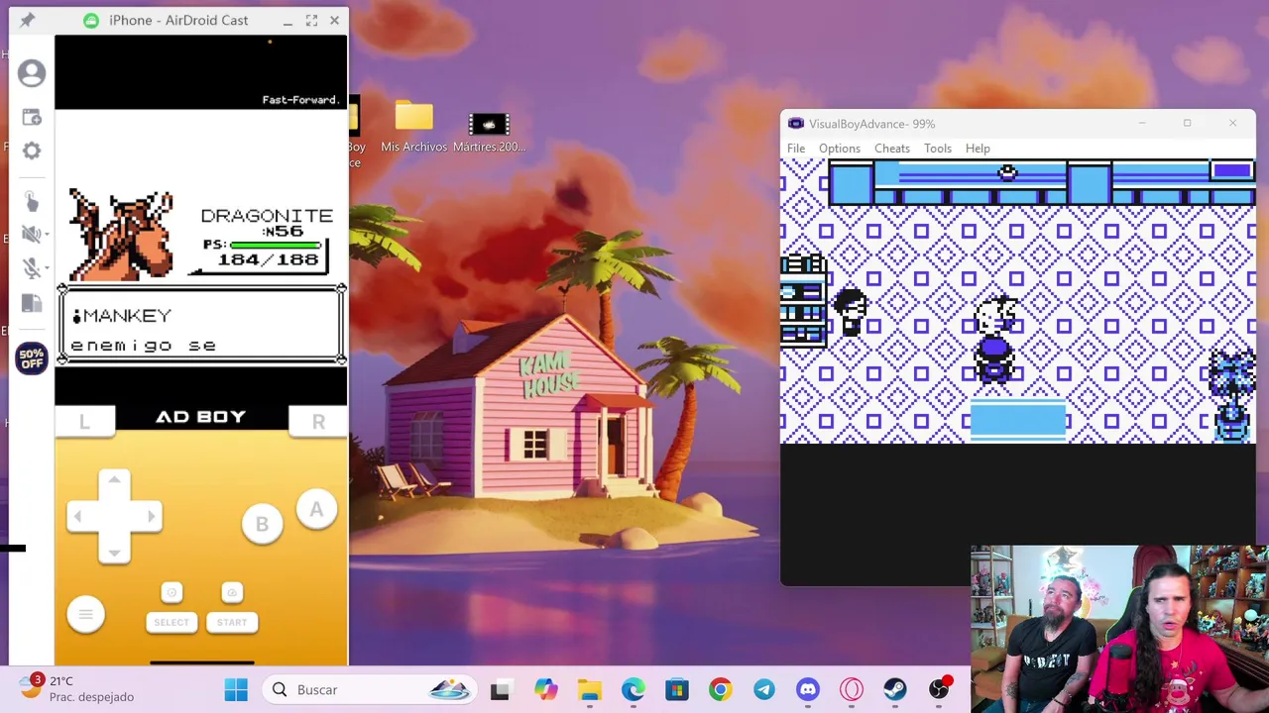Viewport: 1269px width, 713px height.
Task: Toggle the muted speaker icon in AirDroid
Action: coord(31,235)
